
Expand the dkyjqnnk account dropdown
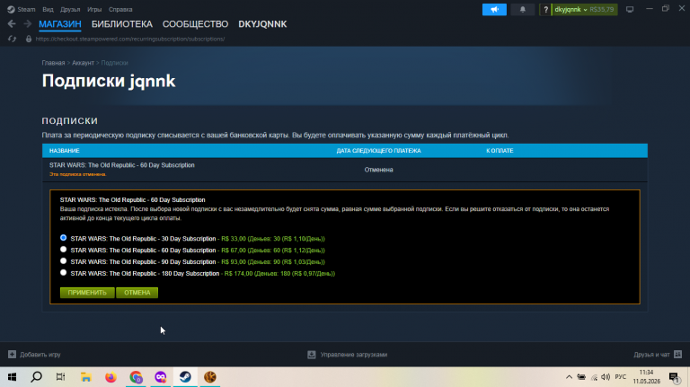point(571,9)
